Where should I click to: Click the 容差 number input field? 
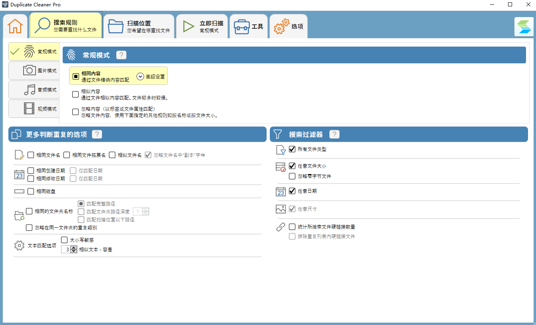tap(66, 250)
